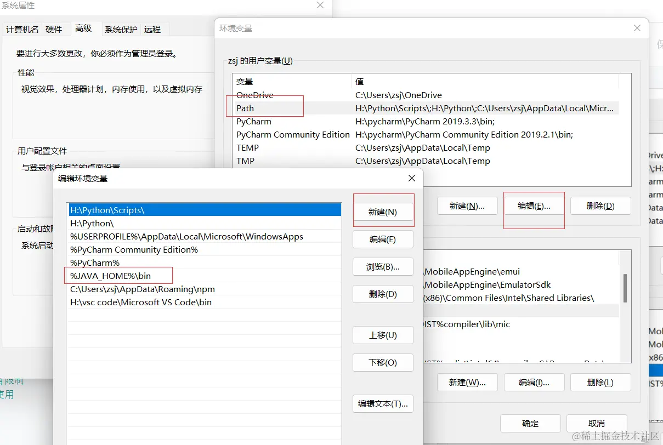This screenshot has height=445, width=663.
Task: Switch to 硬件 tab in 系统属性
Action: click(54, 29)
